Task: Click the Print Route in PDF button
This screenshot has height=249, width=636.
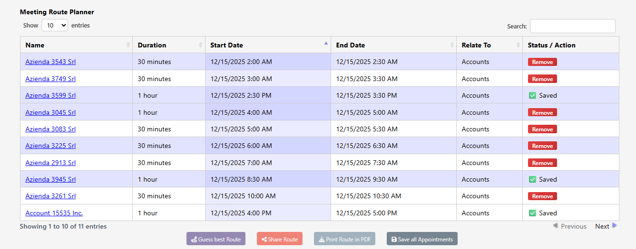Action: (344, 239)
